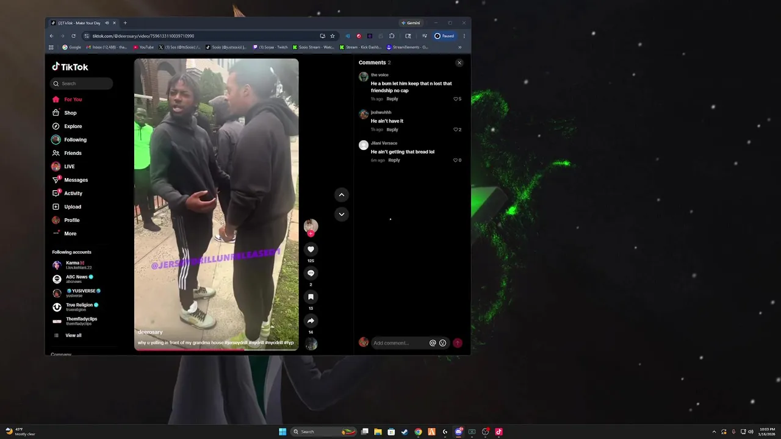Screen dimensions: 781x439
Task: Open the voice's profile avatar
Action: pyautogui.click(x=364, y=77)
